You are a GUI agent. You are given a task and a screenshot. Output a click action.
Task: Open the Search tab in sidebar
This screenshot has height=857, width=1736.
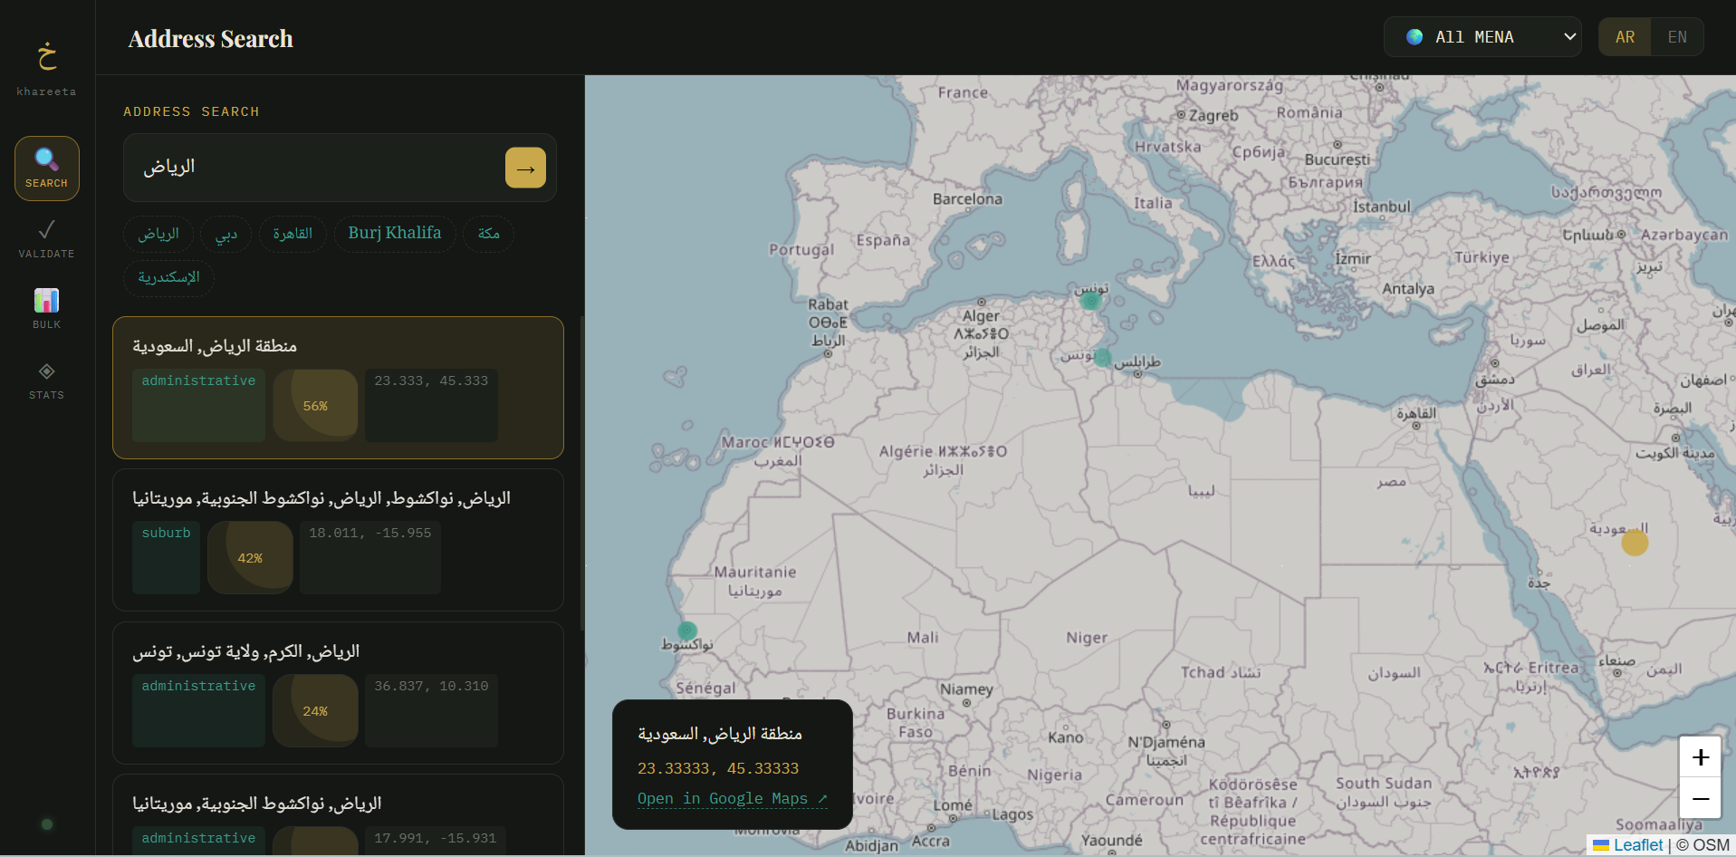coord(47,169)
